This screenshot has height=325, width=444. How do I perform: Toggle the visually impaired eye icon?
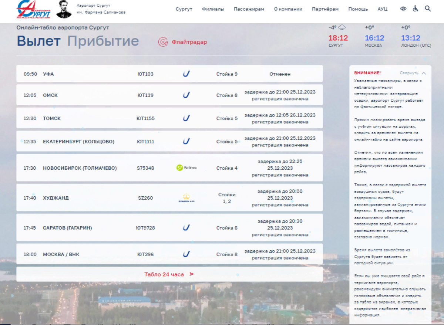click(x=403, y=9)
